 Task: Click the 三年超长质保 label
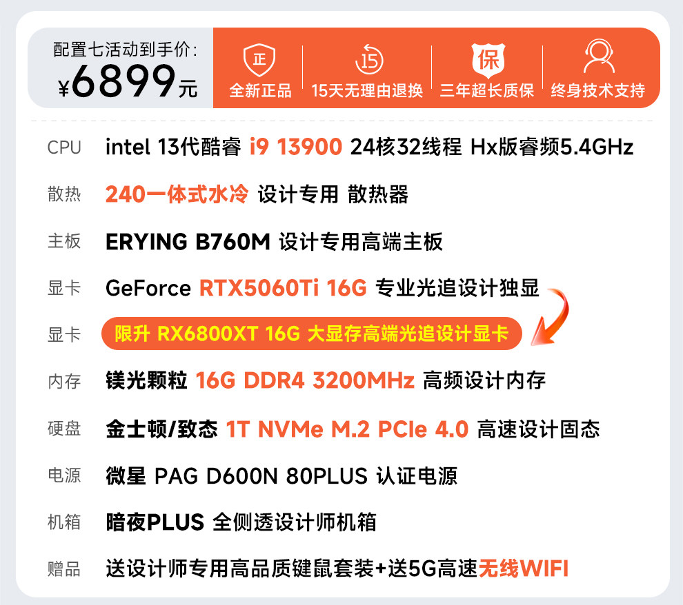click(486, 90)
